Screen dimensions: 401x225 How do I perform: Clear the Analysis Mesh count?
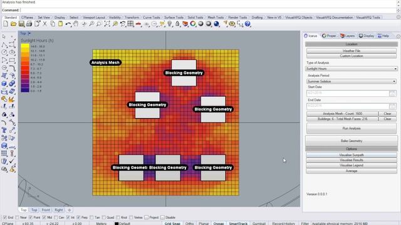coord(387,114)
